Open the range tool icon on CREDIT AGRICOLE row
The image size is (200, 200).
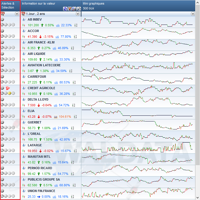pyautogui.click(x=74, y=94)
